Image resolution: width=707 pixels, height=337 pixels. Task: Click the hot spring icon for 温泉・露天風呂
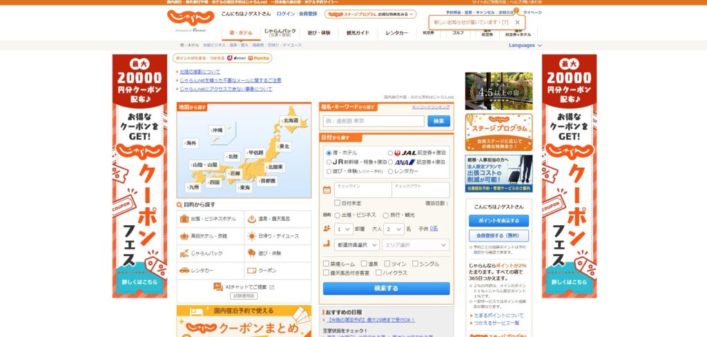click(252, 219)
